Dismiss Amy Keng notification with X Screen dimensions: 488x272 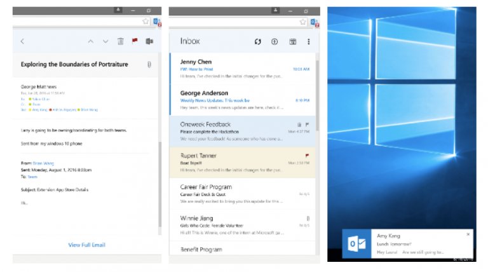tap(468, 235)
